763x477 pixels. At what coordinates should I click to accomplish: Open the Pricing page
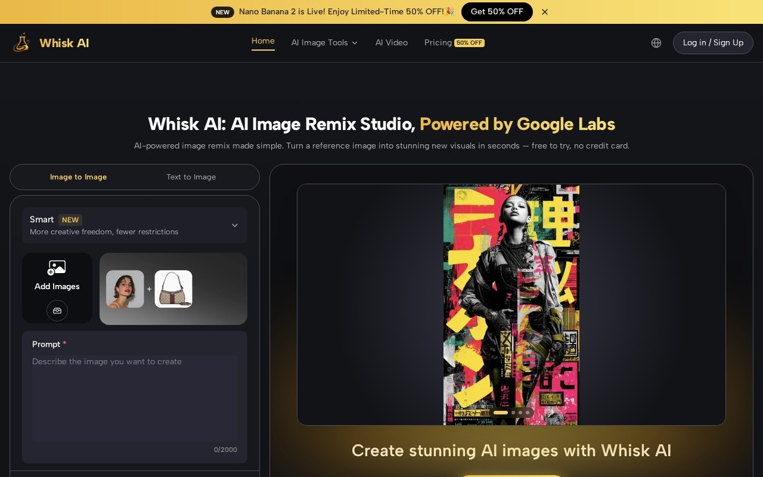438,43
